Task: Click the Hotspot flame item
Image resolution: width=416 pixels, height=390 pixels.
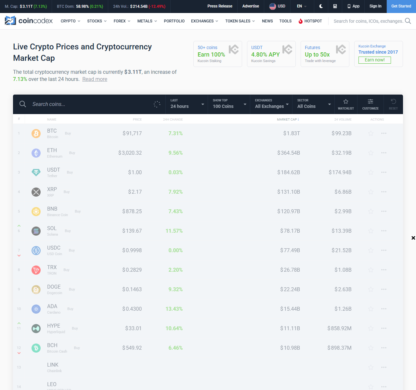Action: pyautogui.click(x=310, y=21)
